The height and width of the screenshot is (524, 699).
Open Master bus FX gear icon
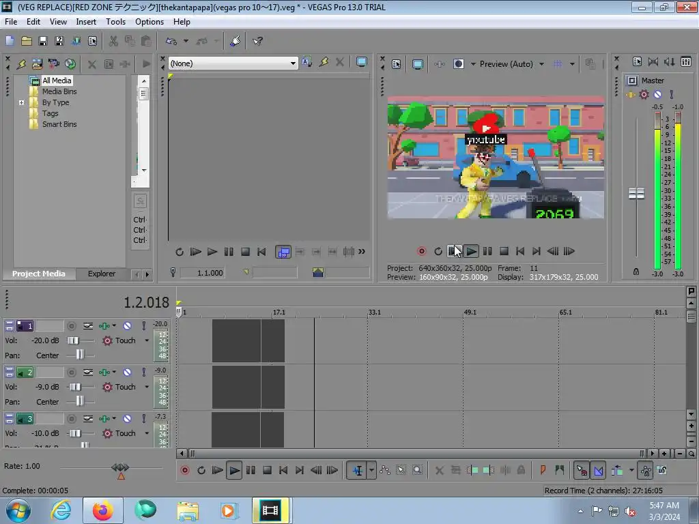click(644, 94)
